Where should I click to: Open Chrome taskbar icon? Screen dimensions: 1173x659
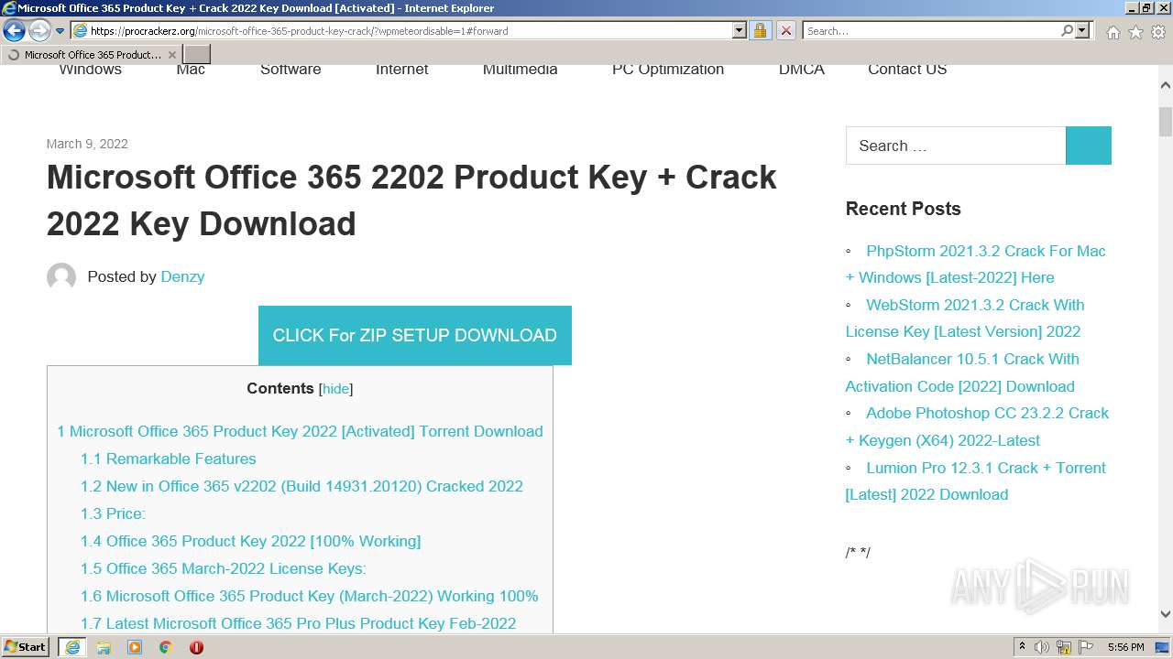pyautogui.click(x=165, y=647)
